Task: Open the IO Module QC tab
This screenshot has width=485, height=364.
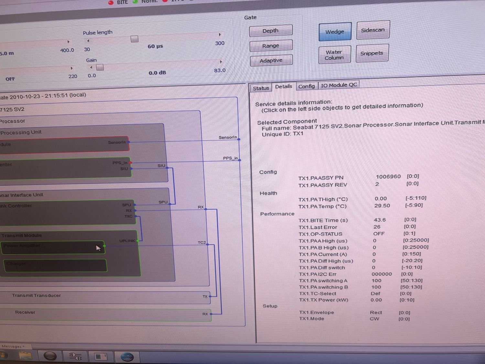Action: point(339,85)
